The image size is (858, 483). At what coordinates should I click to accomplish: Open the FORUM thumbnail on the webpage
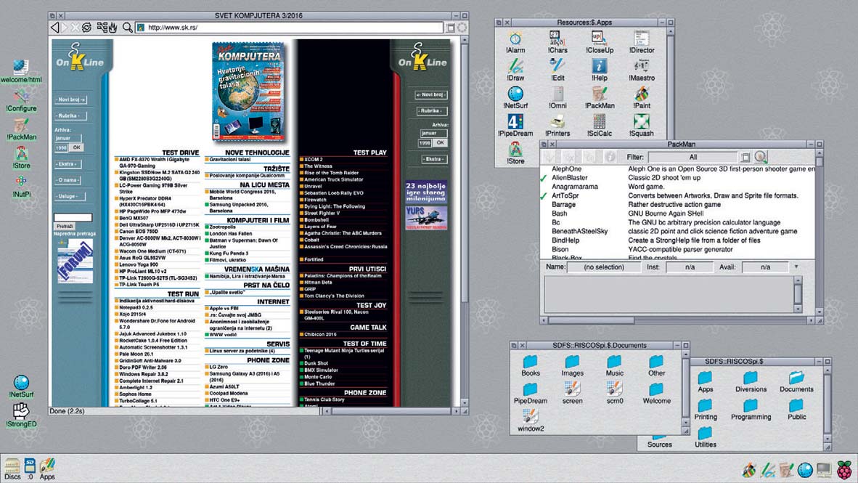pos(75,261)
